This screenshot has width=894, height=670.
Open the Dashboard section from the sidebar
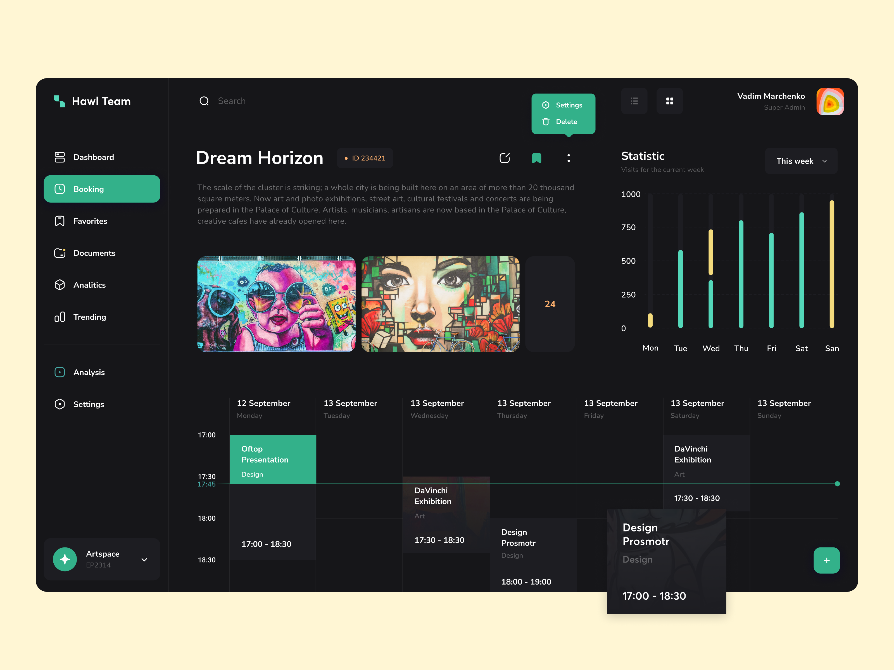93,157
